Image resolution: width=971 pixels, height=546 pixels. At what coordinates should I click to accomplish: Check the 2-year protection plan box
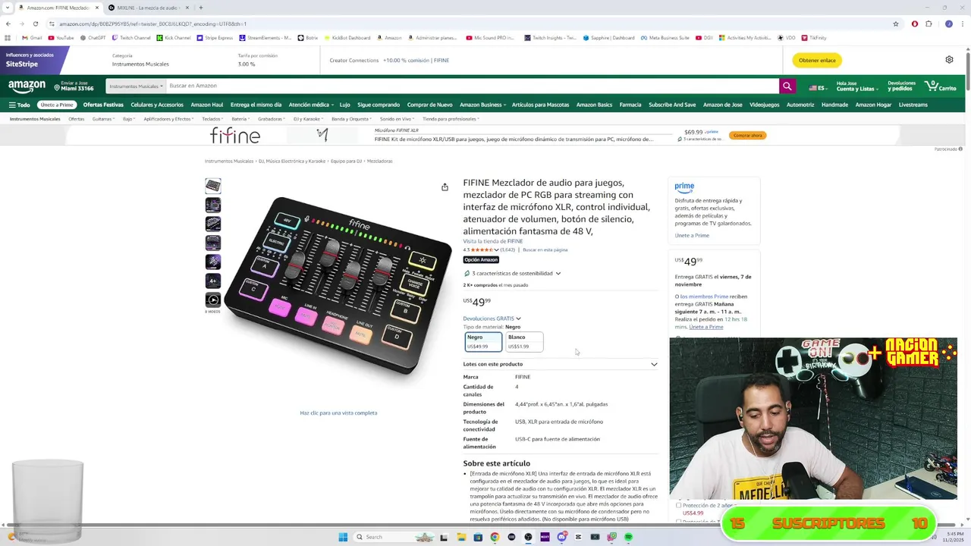678,505
